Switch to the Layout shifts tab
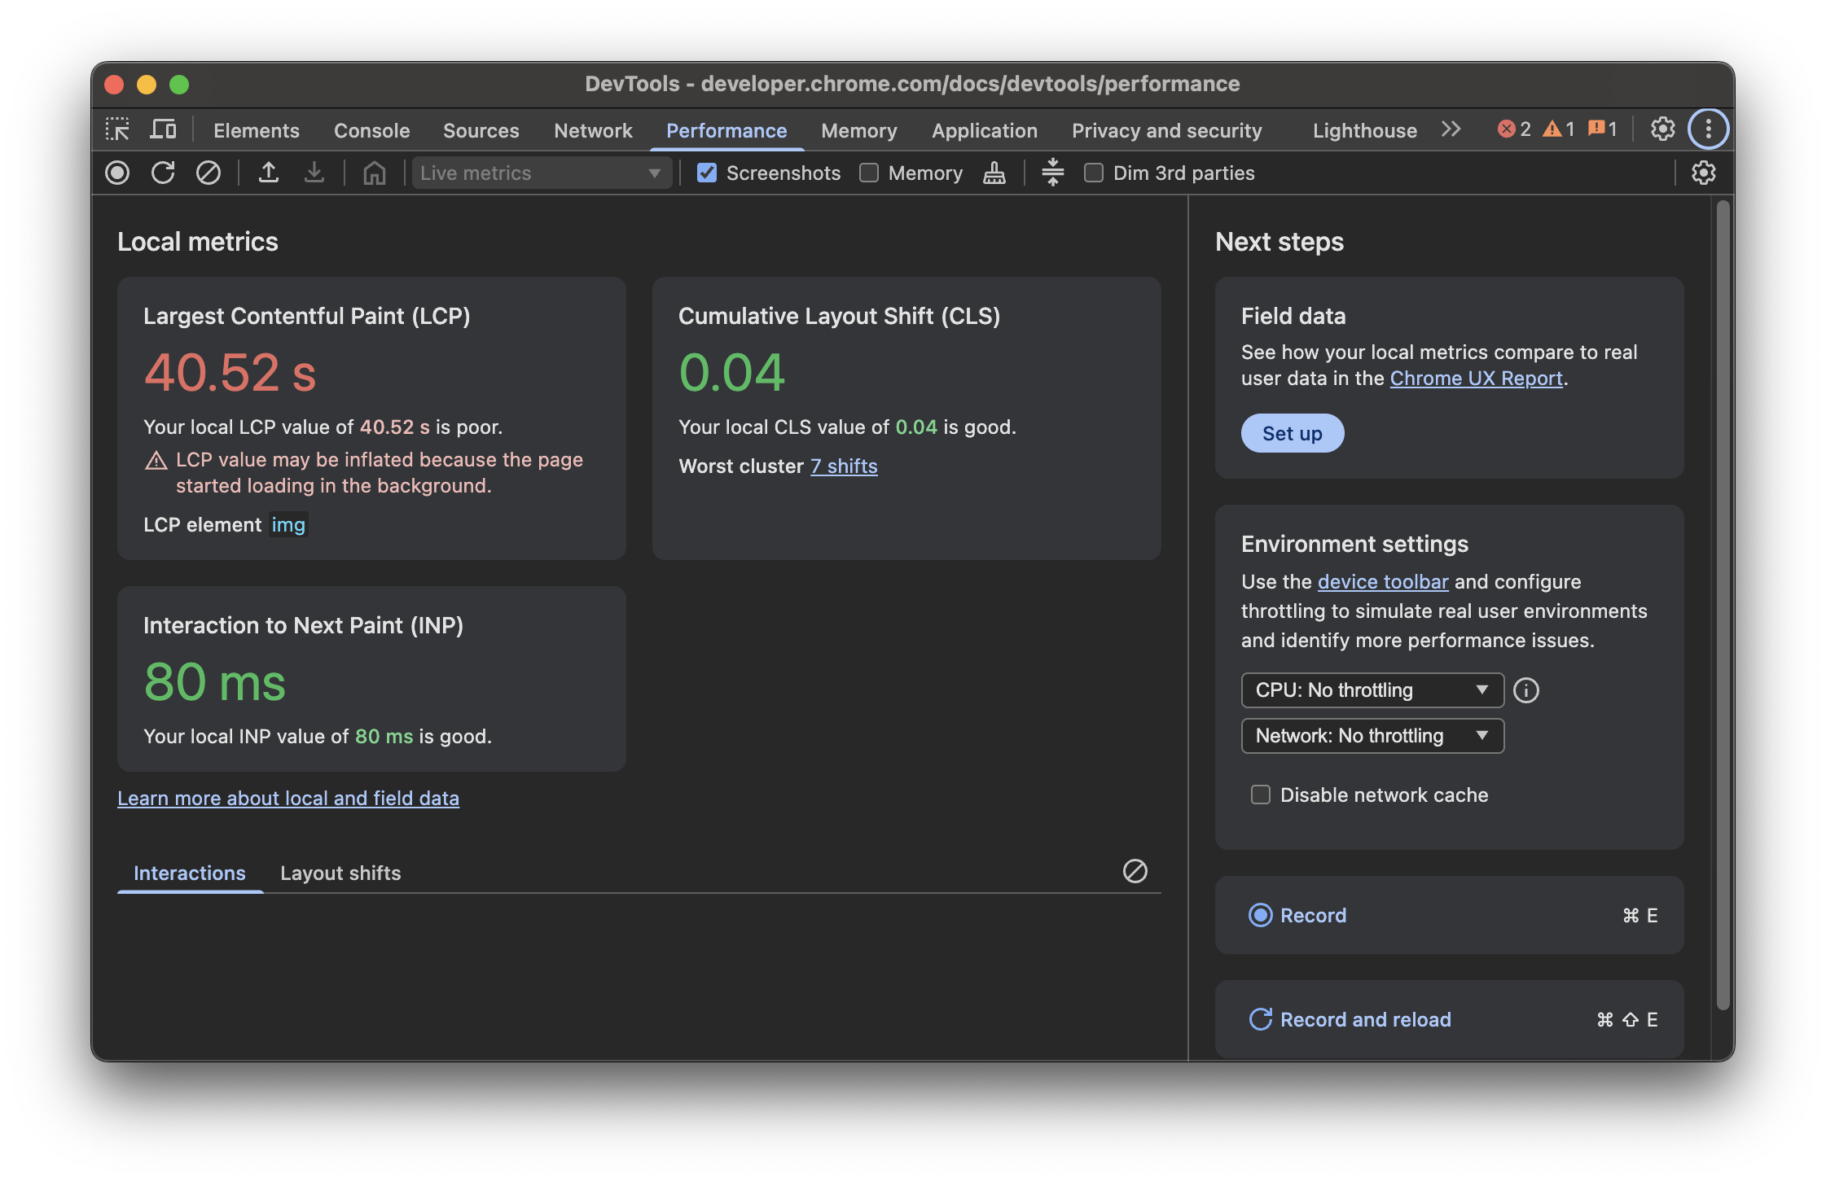Image resolution: width=1826 pixels, height=1182 pixels. (x=340, y=873)
